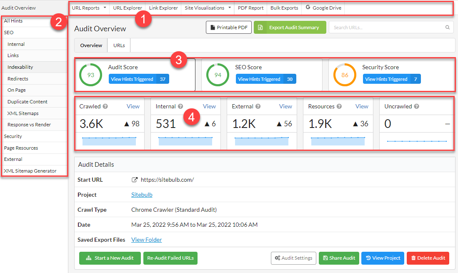Open Duplicate Content in the sidebar
The height and width of the screenshot is (273, 458).
[35, 102]
